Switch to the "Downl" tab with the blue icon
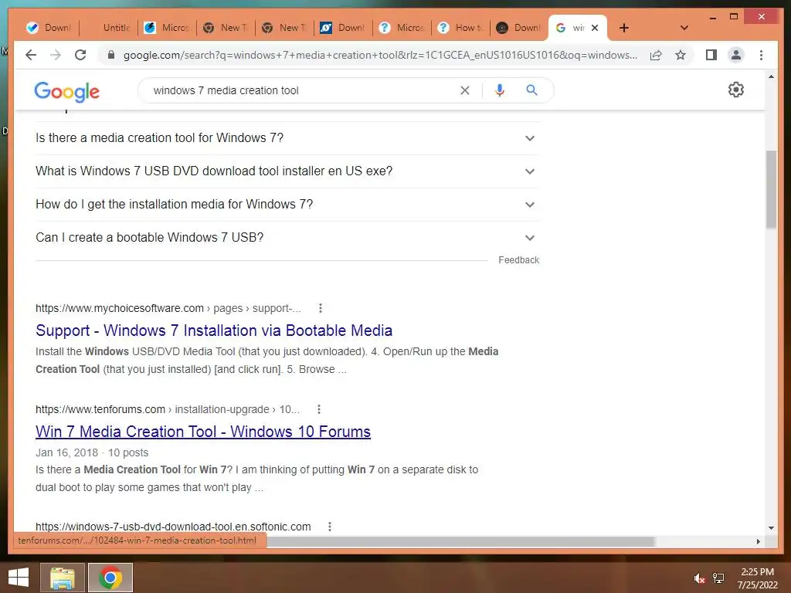This screenshot has width=791, height=593. pos(342,29)
